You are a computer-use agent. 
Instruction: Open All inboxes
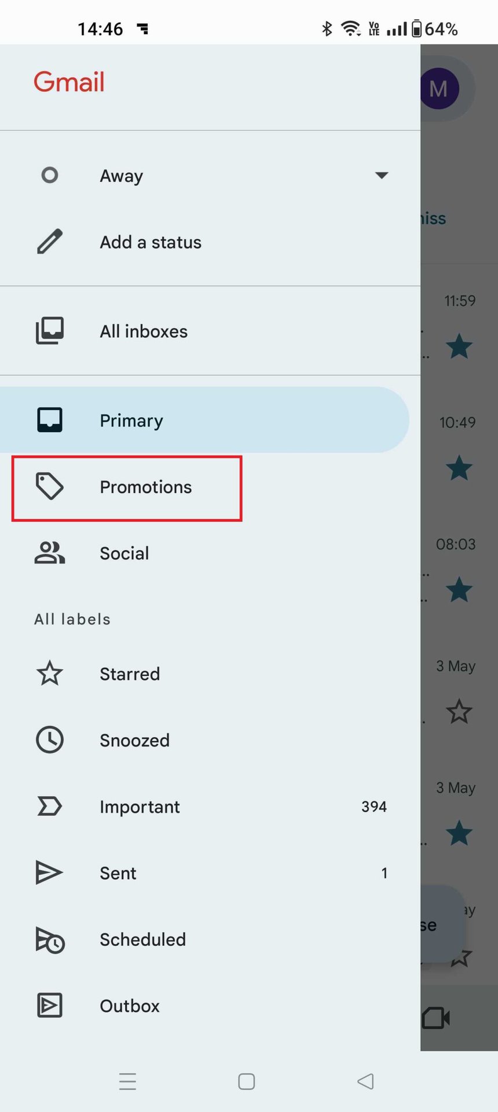click(x=144, y=331)
